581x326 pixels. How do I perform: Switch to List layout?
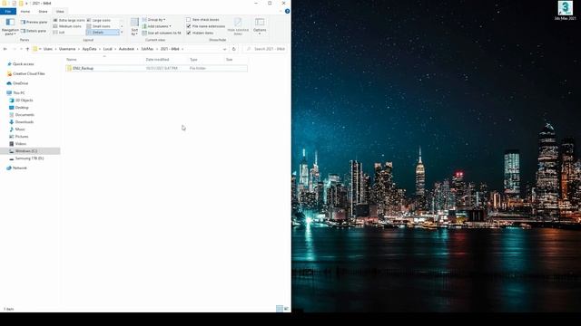click(x=59, y=33)
